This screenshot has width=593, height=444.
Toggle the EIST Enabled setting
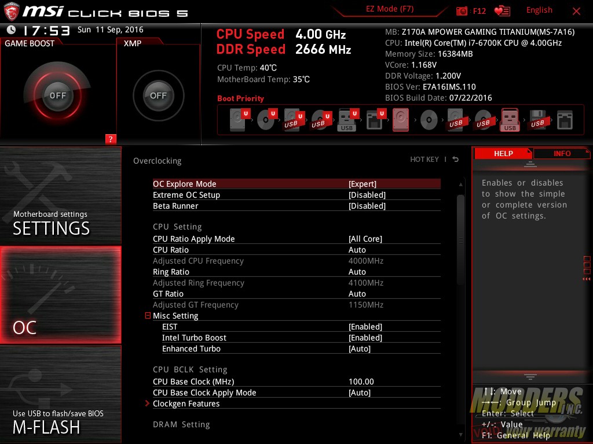click(301, 327)
